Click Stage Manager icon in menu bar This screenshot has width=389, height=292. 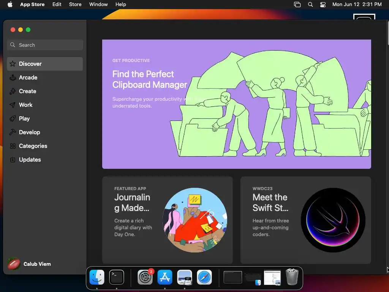(297, 5)
